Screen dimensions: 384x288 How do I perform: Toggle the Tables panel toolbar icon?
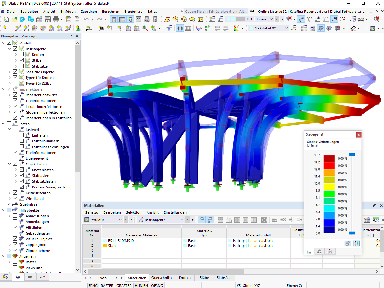pos(122,19)
